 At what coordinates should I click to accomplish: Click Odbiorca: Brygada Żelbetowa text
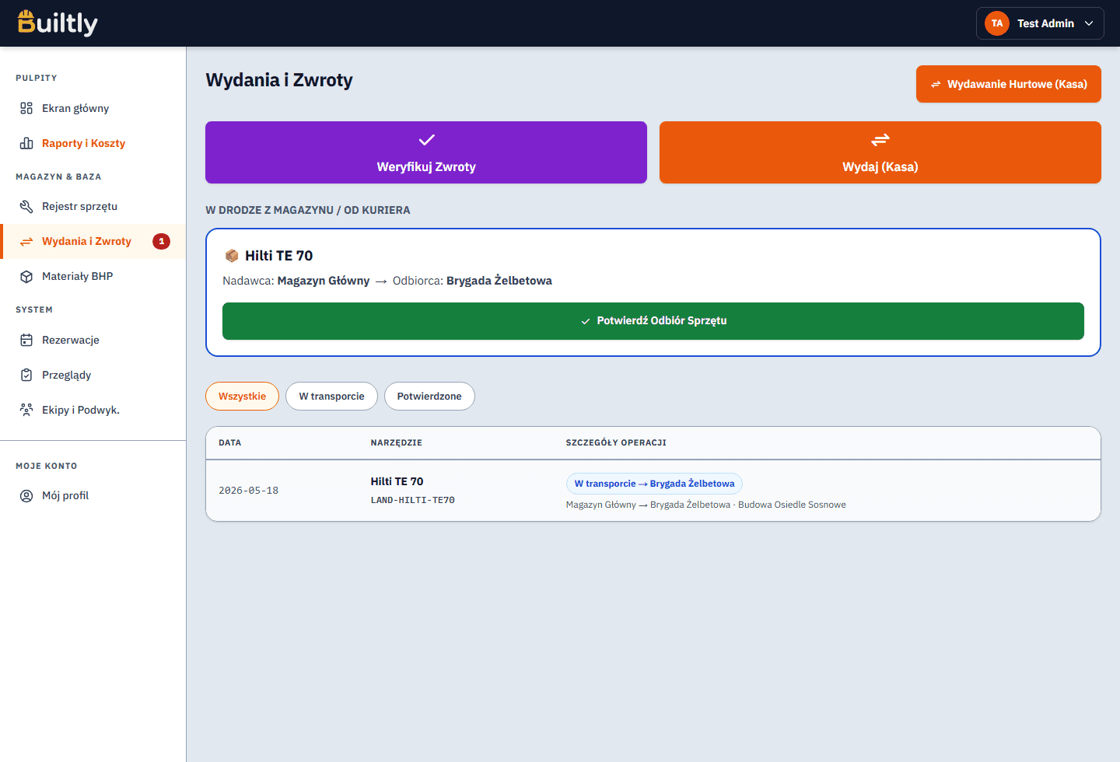tap(472, 281)
